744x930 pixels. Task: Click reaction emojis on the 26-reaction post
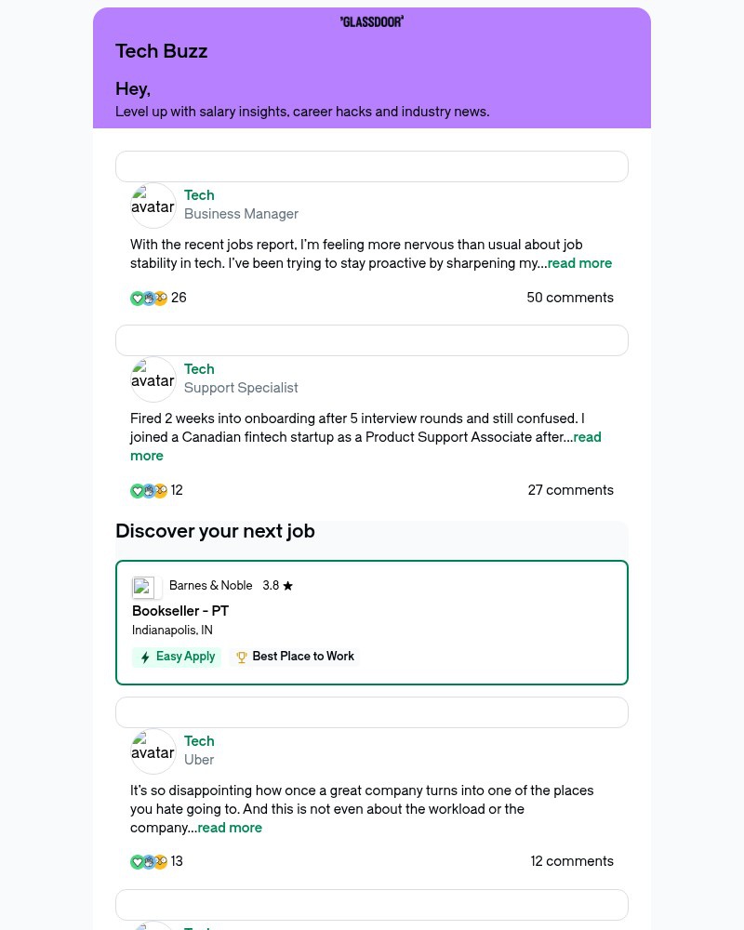tap(149, 299)
